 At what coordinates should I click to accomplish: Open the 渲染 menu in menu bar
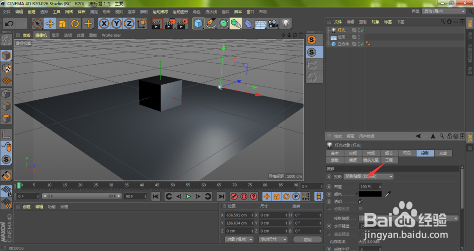point(130,11)
